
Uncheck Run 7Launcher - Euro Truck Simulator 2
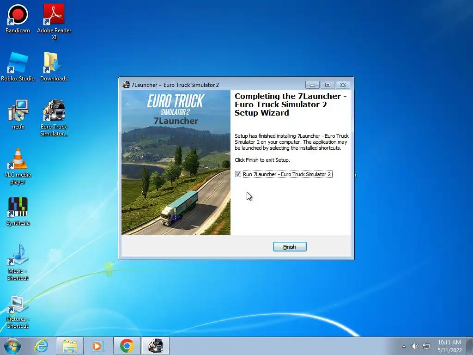tap(238, 174)
